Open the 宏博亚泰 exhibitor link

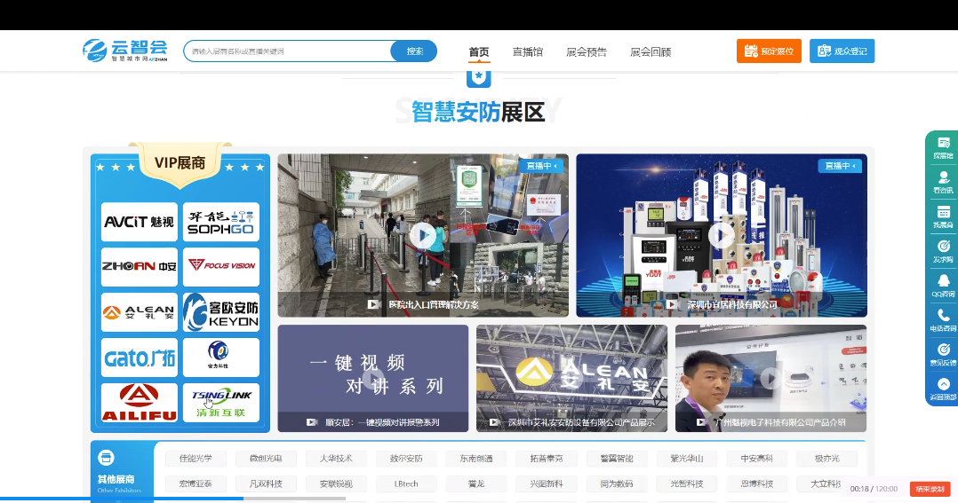pos(196,484)
